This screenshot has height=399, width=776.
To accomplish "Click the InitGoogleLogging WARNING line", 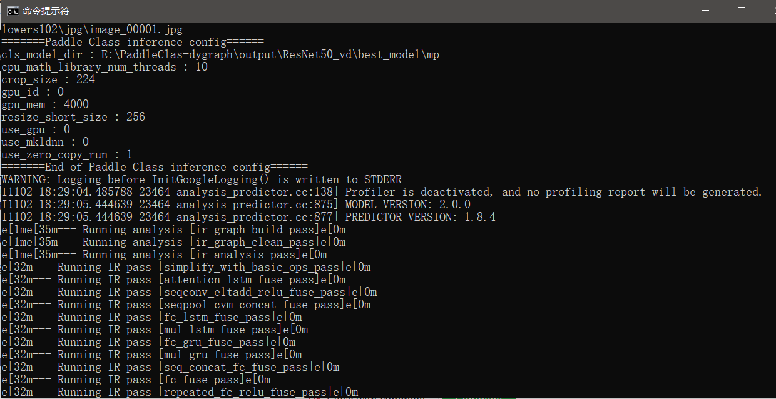I will [x=200, y=179].
